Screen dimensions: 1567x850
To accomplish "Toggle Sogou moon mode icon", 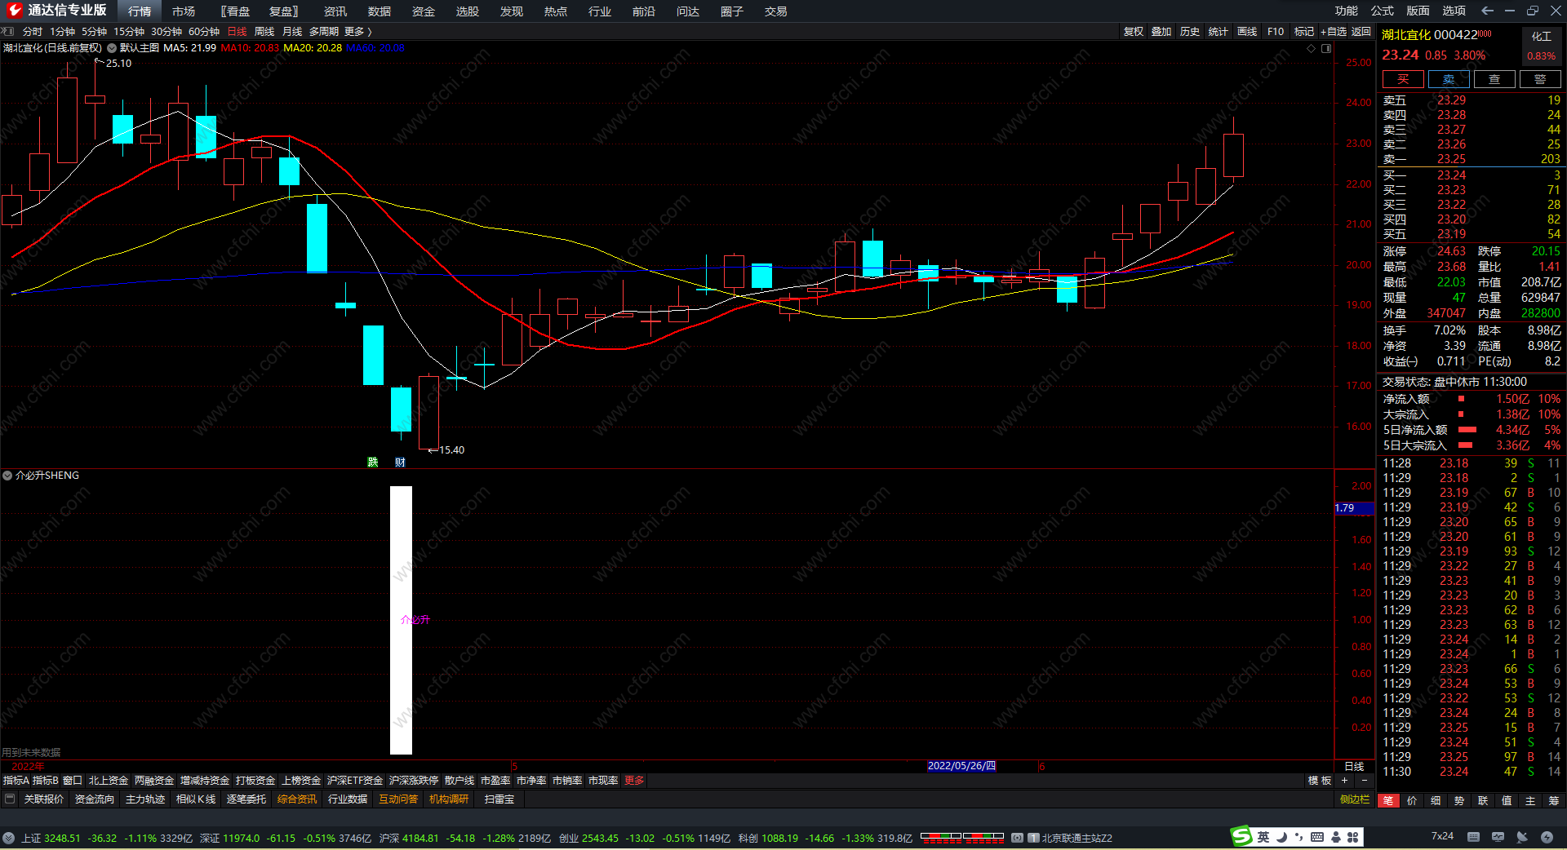I will tap(1281, 837).
